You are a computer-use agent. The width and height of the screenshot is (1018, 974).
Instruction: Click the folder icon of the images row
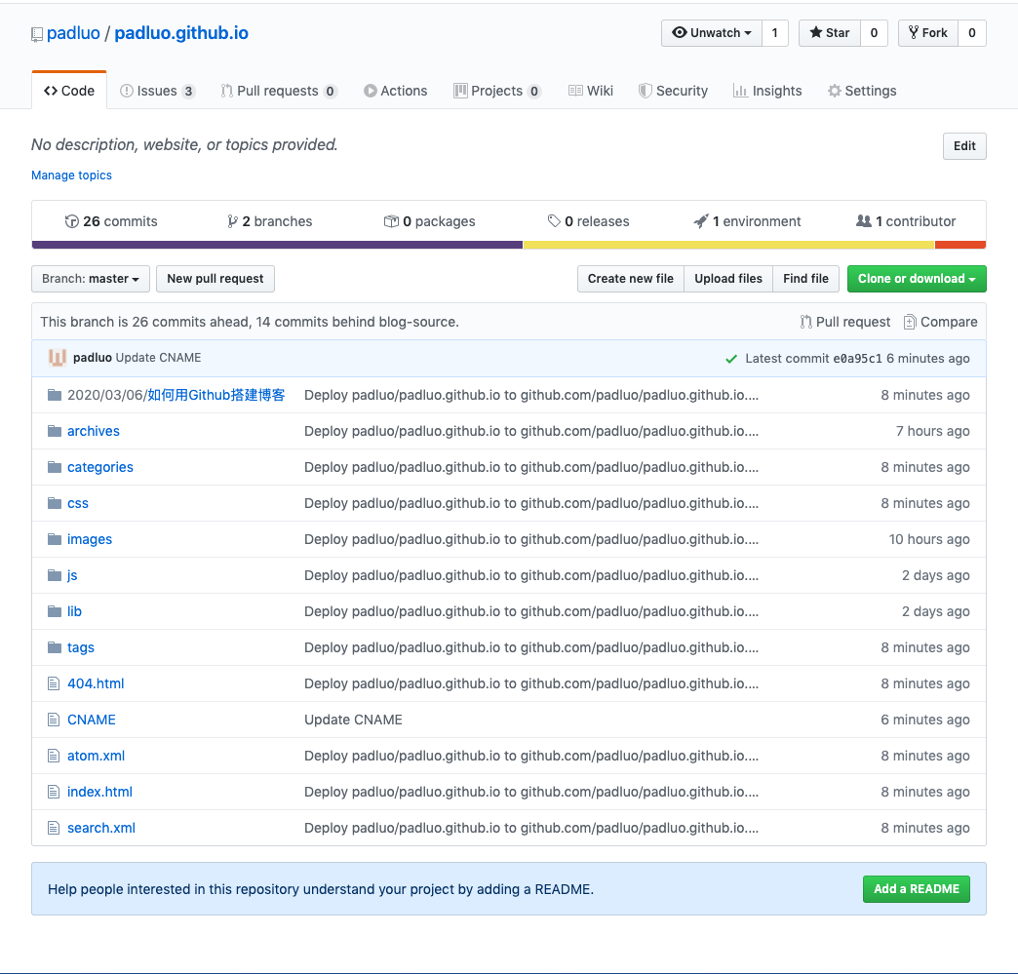[55, 539]
